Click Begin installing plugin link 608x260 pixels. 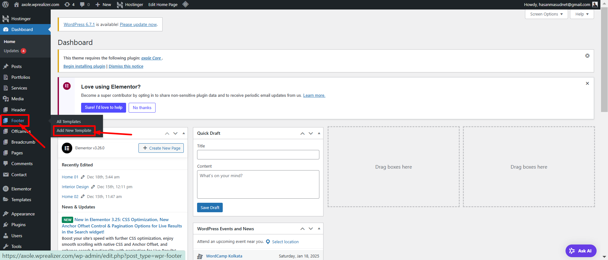click(84, 66)
